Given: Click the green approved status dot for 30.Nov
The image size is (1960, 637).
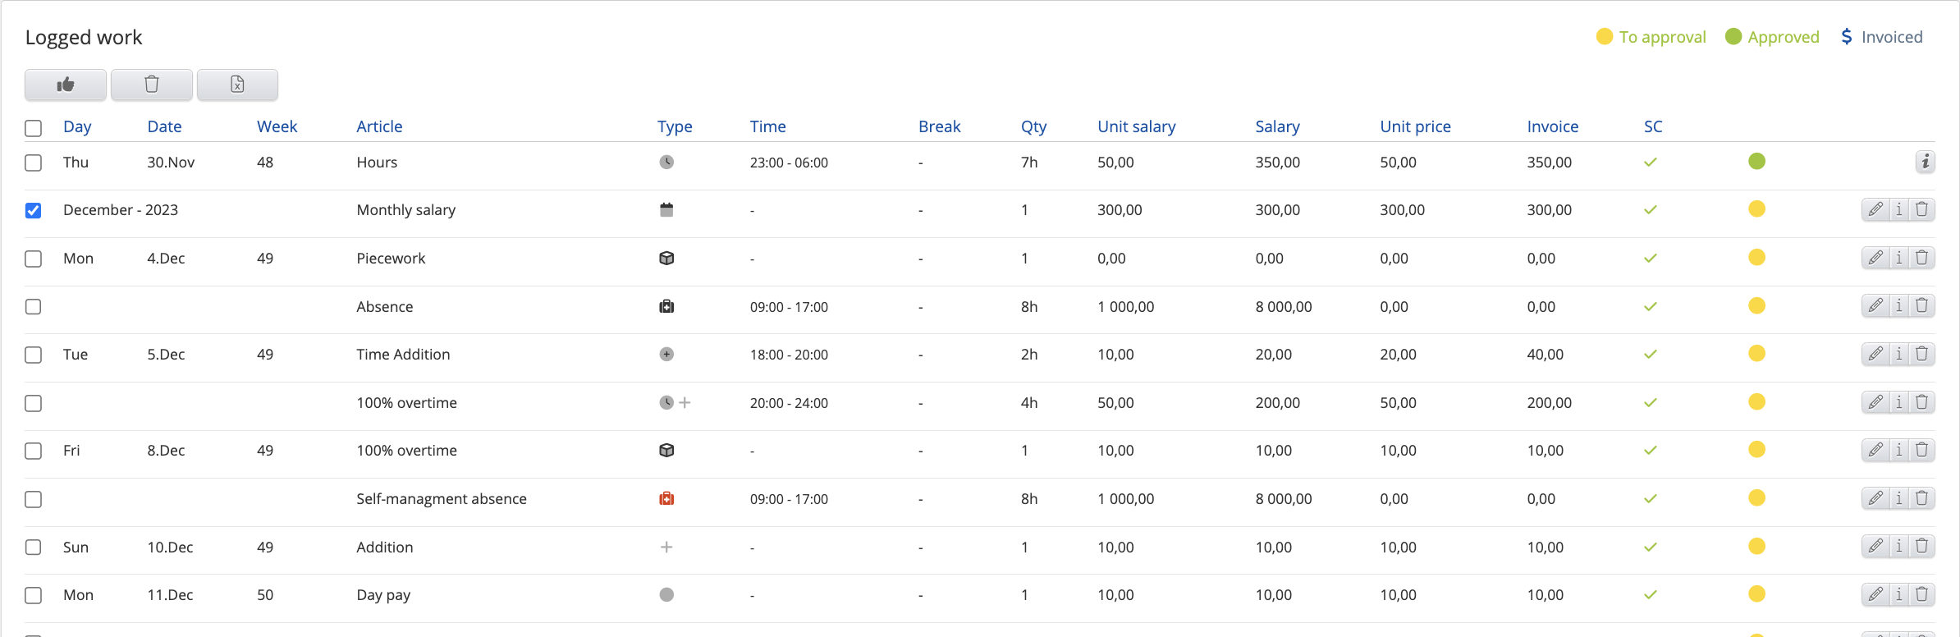Looking at the screenshot, I should (x=1756, y=162).
